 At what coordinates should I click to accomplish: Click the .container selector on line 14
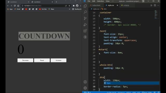(x=105, y=13)
